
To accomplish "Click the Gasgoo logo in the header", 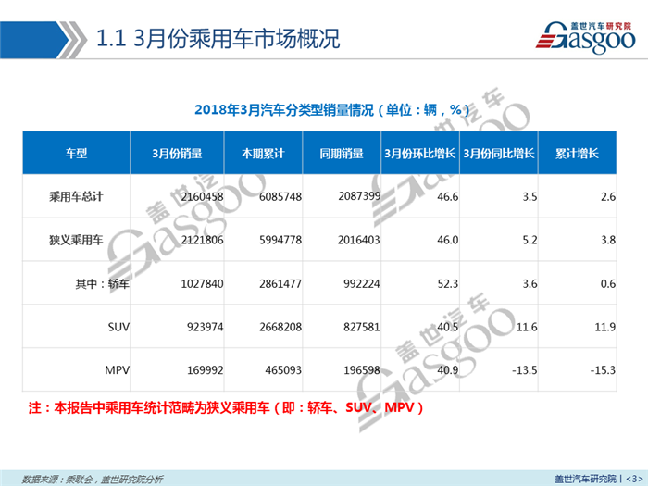I will tap(586, 38).
